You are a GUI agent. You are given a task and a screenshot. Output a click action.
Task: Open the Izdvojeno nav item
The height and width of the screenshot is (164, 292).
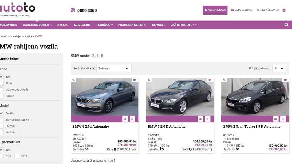(82, 25)
